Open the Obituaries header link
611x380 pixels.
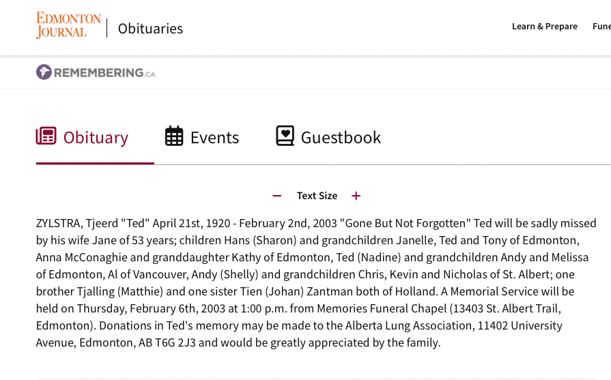pos(150,28)
